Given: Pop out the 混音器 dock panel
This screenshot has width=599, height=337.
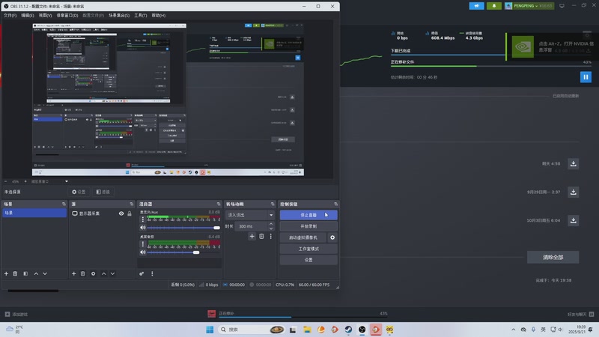Looking at the screenshot, I should click(219, 204).
